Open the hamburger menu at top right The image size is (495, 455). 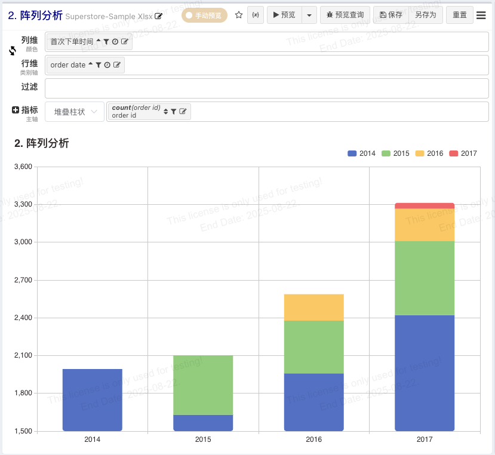point(481,16)
